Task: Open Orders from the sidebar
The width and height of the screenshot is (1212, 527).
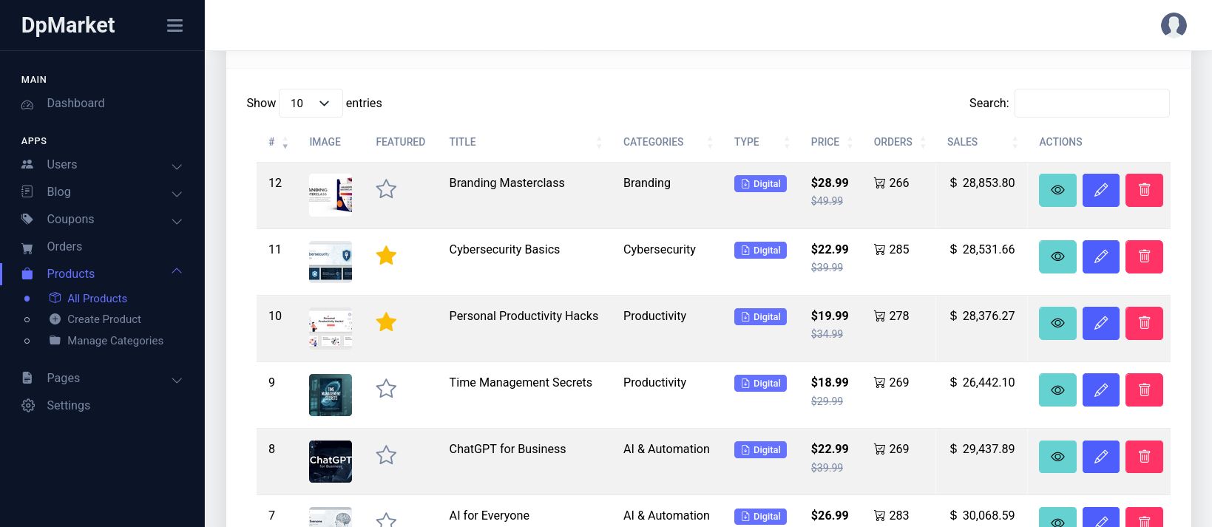Action: click(64, 247)
